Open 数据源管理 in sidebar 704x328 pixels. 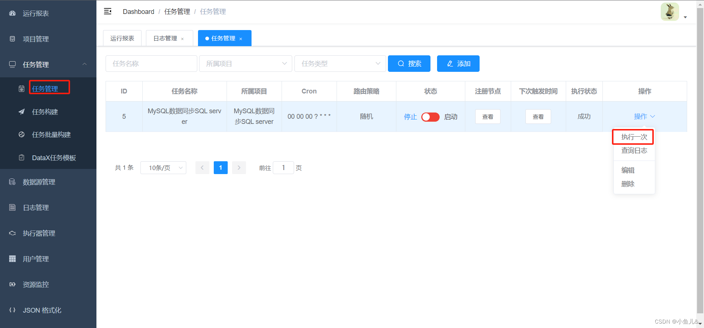[48, 182]
